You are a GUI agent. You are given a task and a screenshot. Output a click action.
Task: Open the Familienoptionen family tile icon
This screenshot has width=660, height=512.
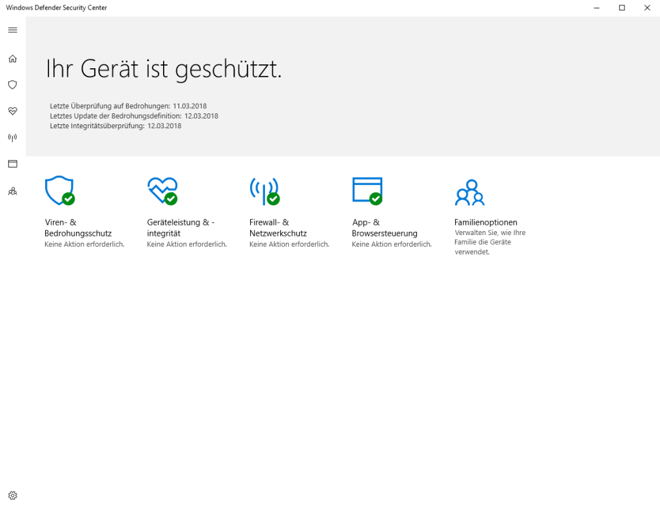point(469,191)
